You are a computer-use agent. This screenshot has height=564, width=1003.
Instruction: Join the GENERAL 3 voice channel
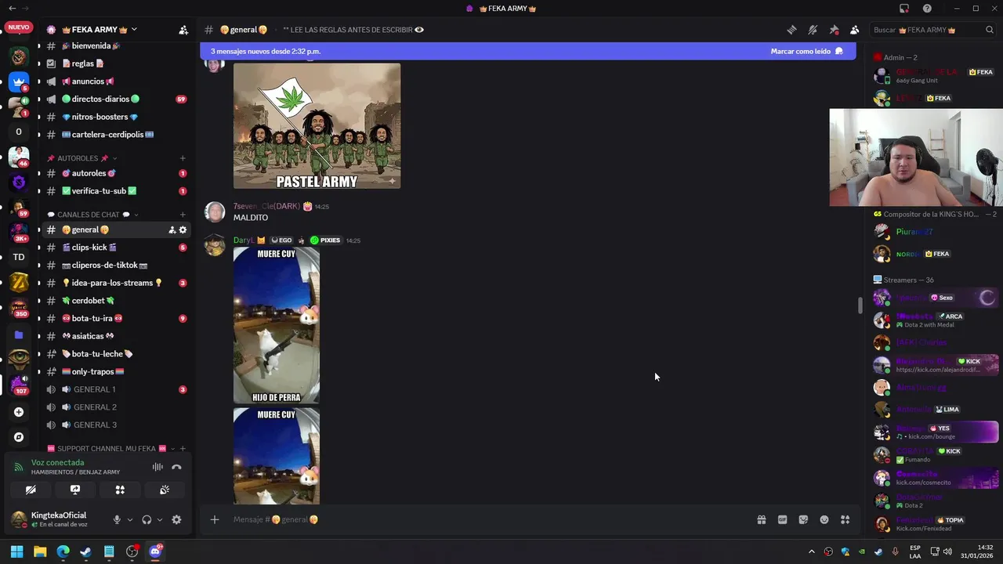coord(116,425)
